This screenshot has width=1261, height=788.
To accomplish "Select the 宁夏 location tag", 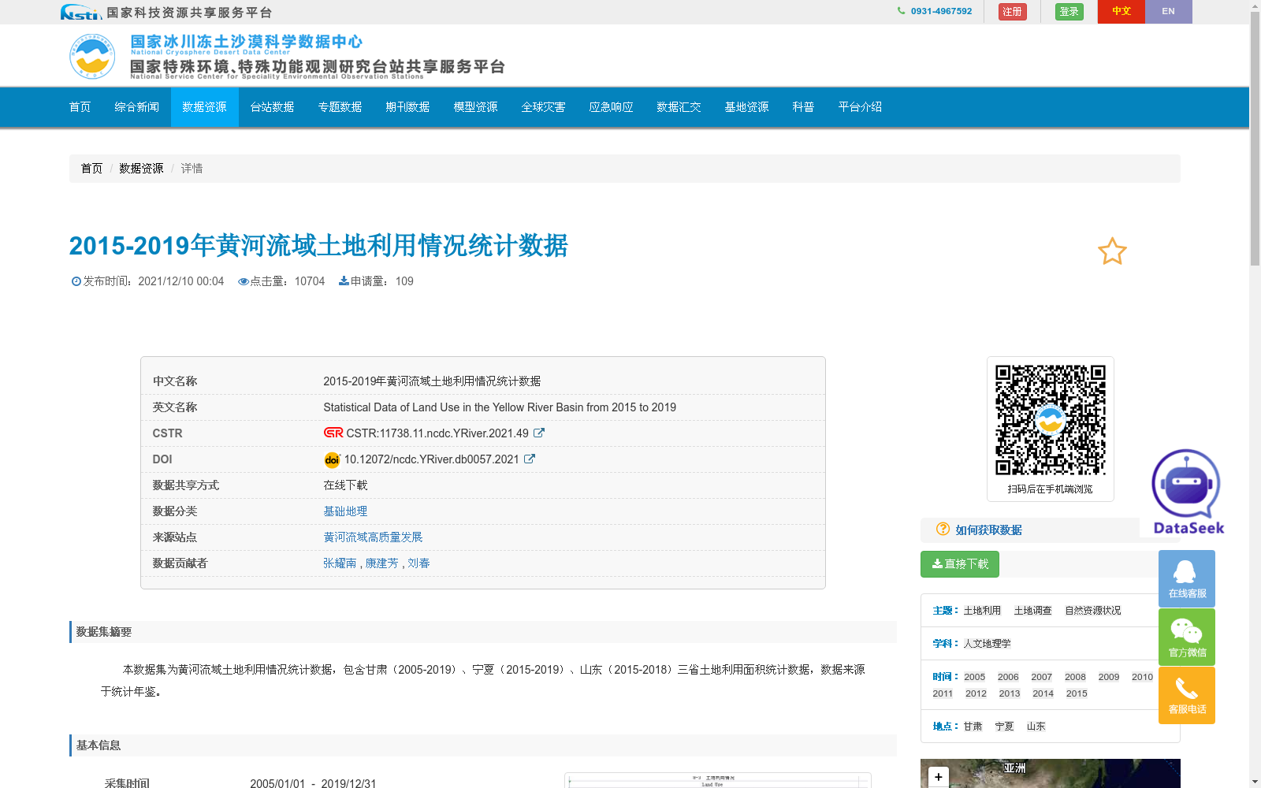I will point(1004,727).
